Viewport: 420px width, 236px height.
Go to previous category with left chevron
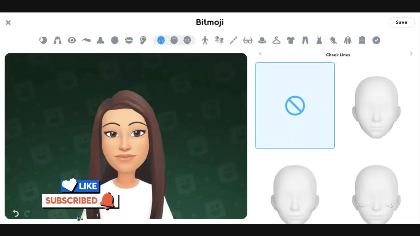tap(260, 54)
